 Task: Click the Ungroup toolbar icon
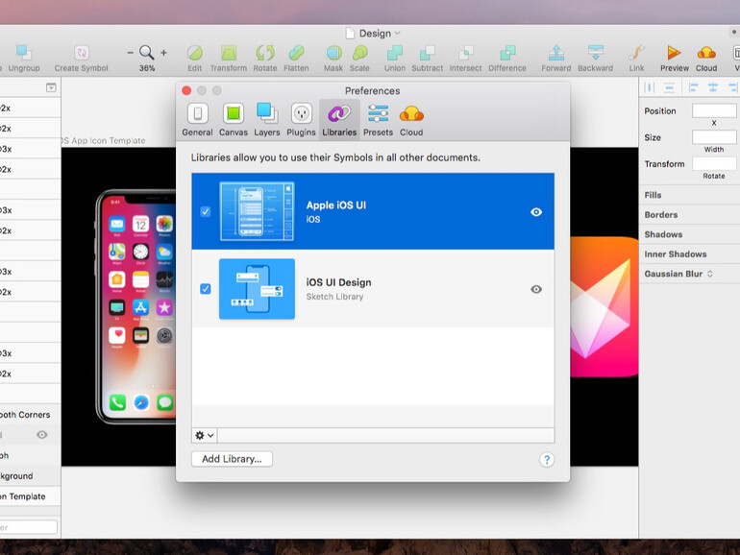[x=23, y=53]
